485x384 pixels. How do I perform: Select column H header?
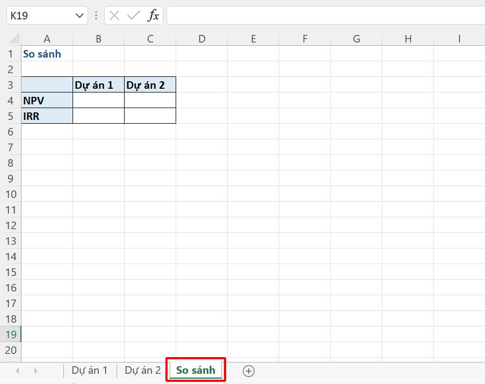coord(408,39)
